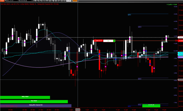Click the 68.00 price axis label
183x111 pixels.
(181, 101)
